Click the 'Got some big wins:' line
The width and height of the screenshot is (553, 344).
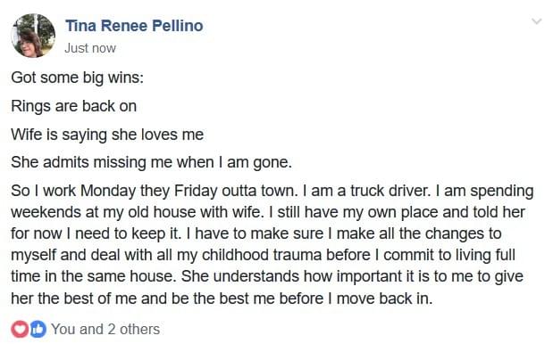pyautogui.click(x=77, y=78)
